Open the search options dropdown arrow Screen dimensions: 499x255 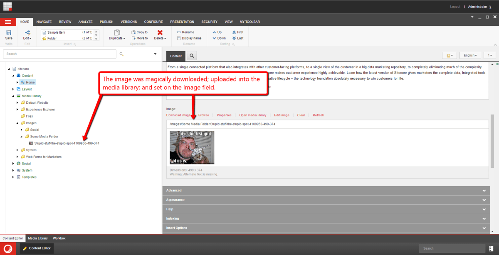click(155, 54)
